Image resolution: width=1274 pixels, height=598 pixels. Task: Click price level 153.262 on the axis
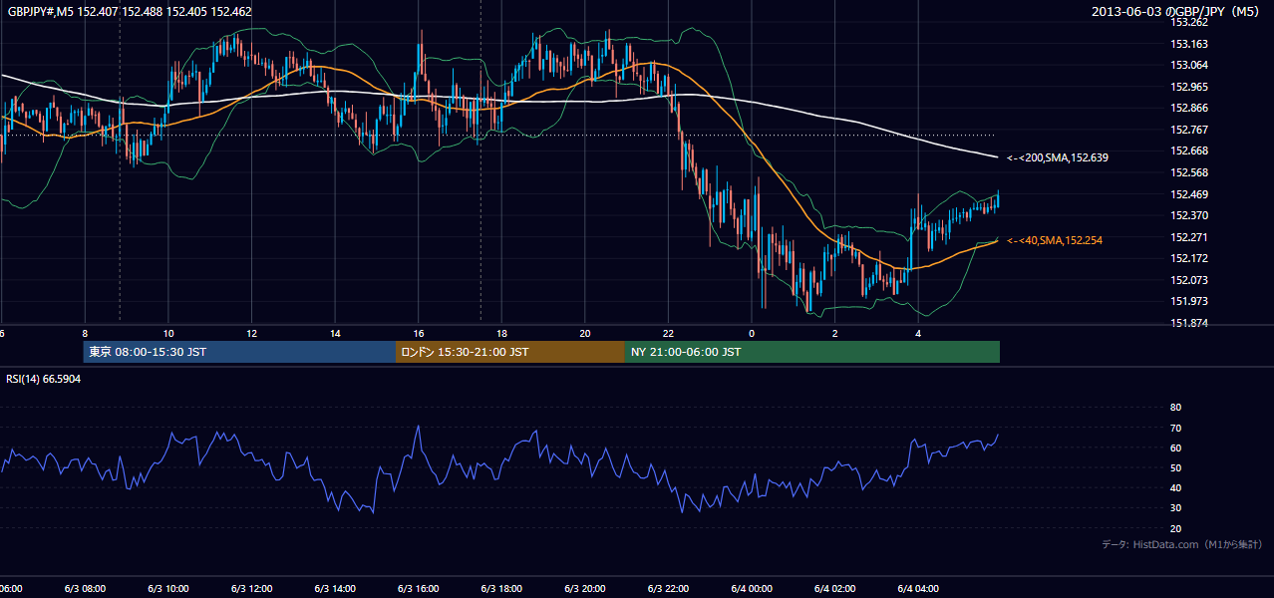1189,22
